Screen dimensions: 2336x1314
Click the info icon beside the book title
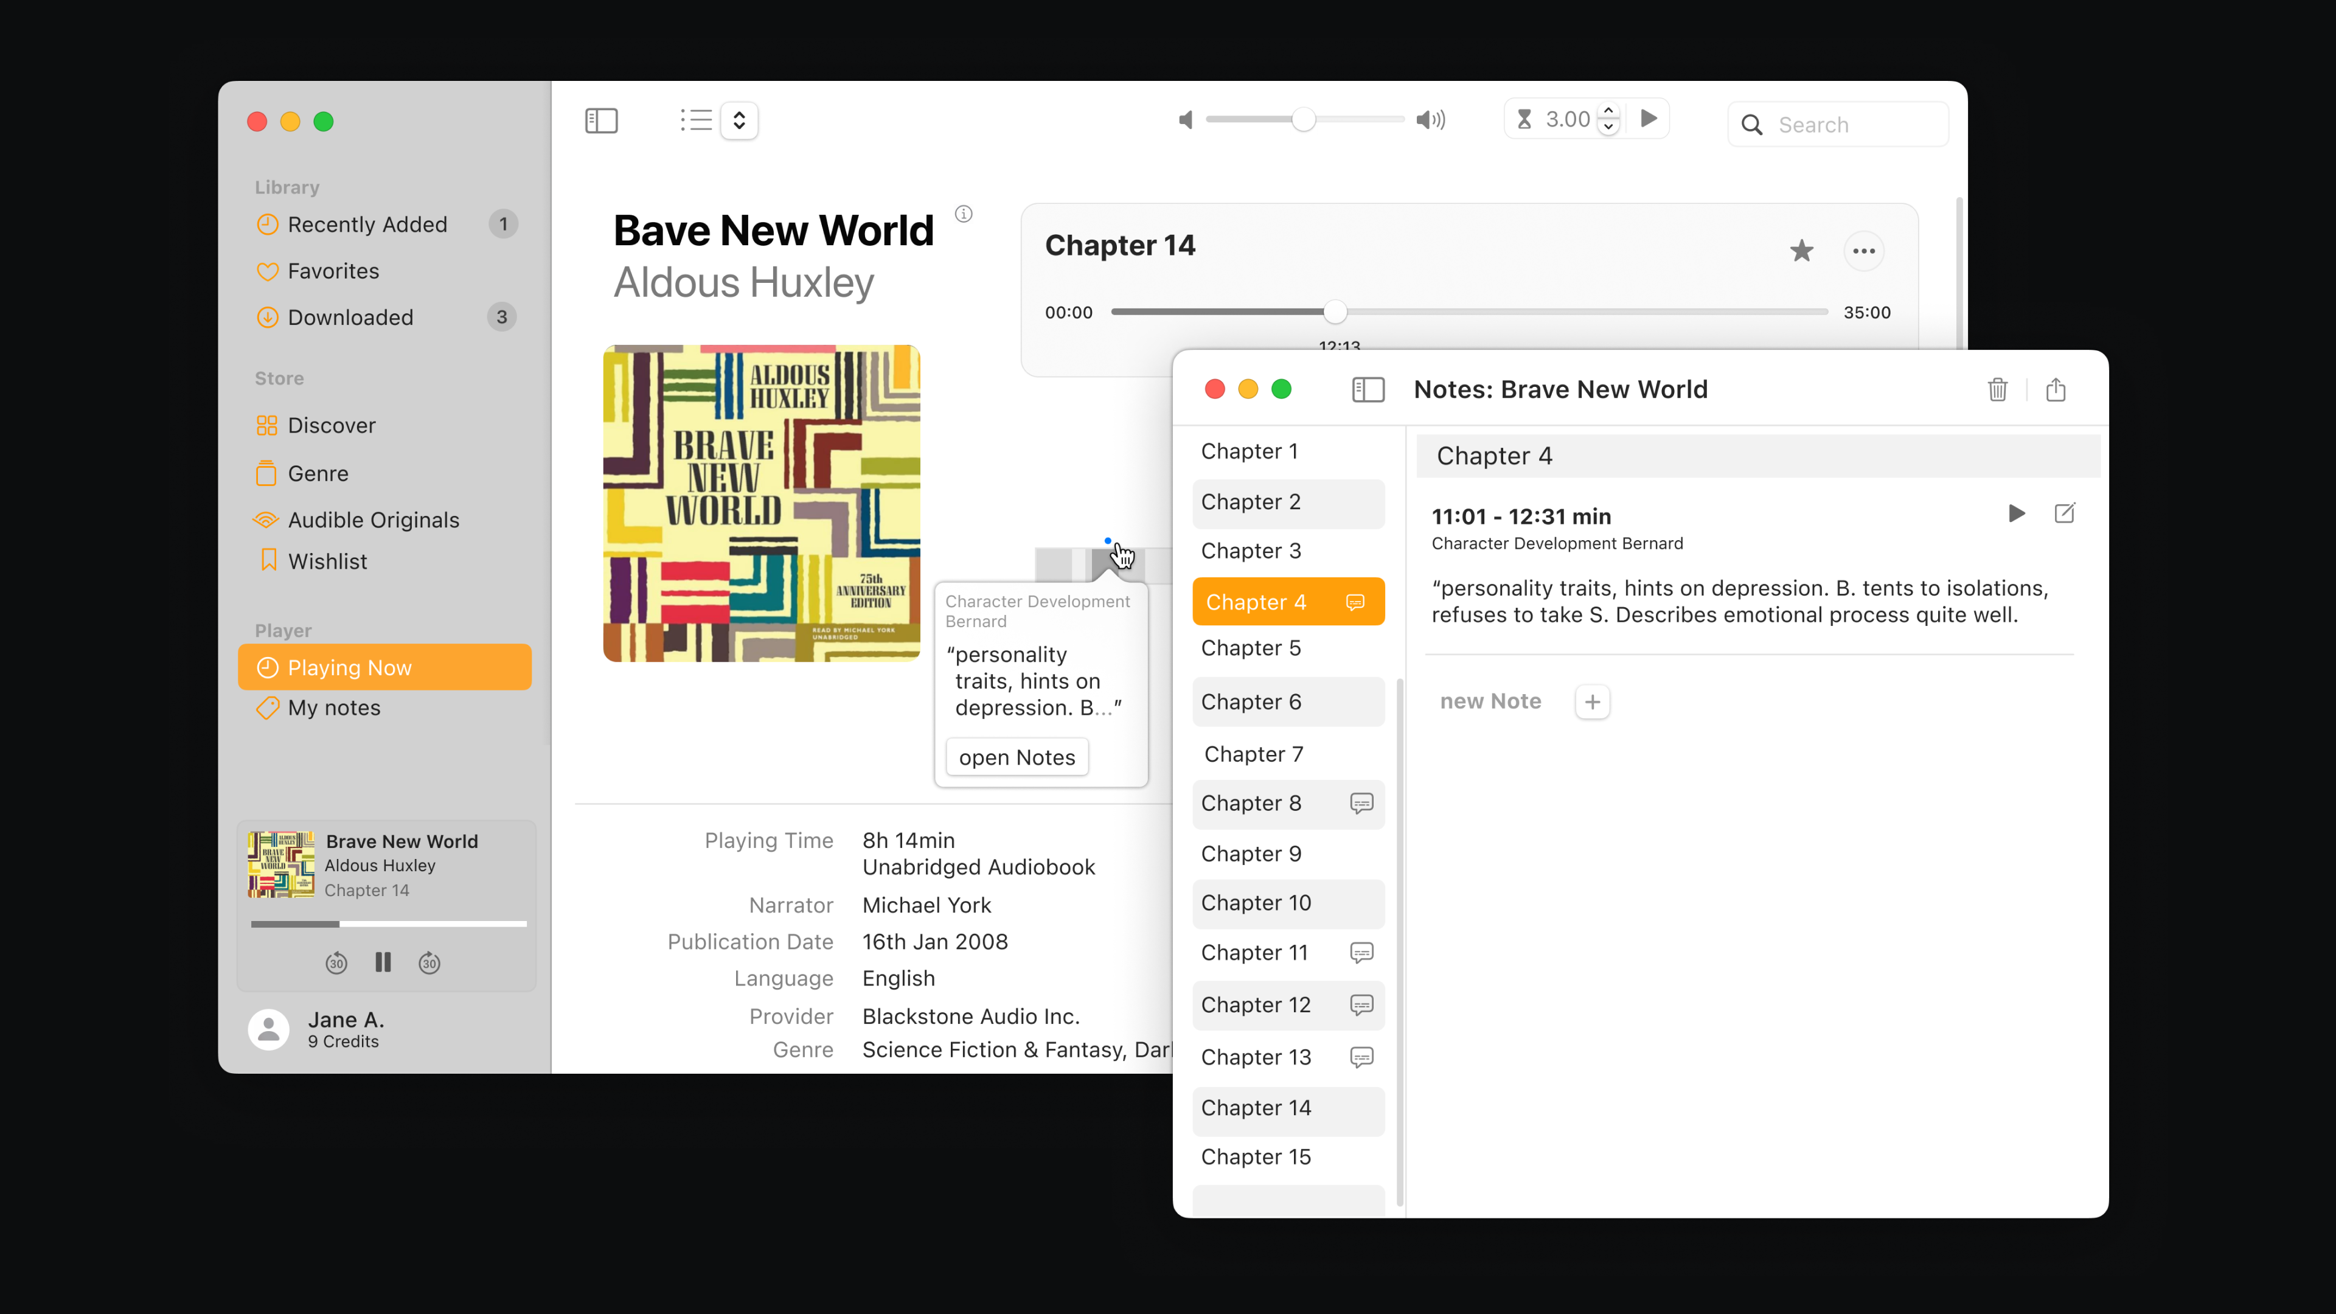click(x=964, y=214)
